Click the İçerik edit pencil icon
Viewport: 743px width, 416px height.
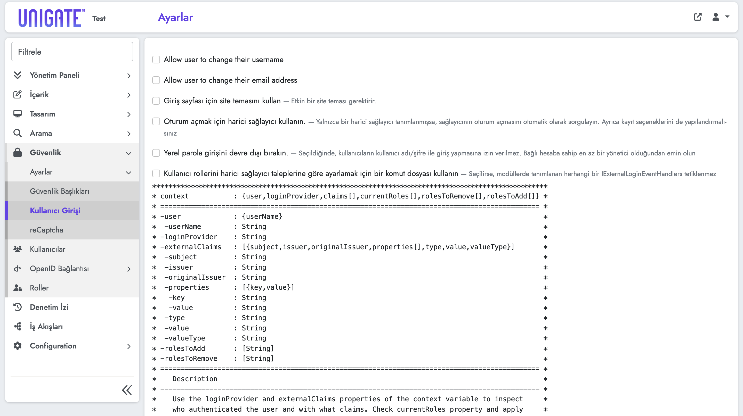17,95
